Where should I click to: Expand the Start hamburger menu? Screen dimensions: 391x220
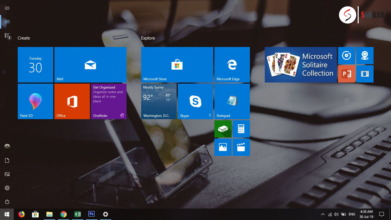point(7,8)
